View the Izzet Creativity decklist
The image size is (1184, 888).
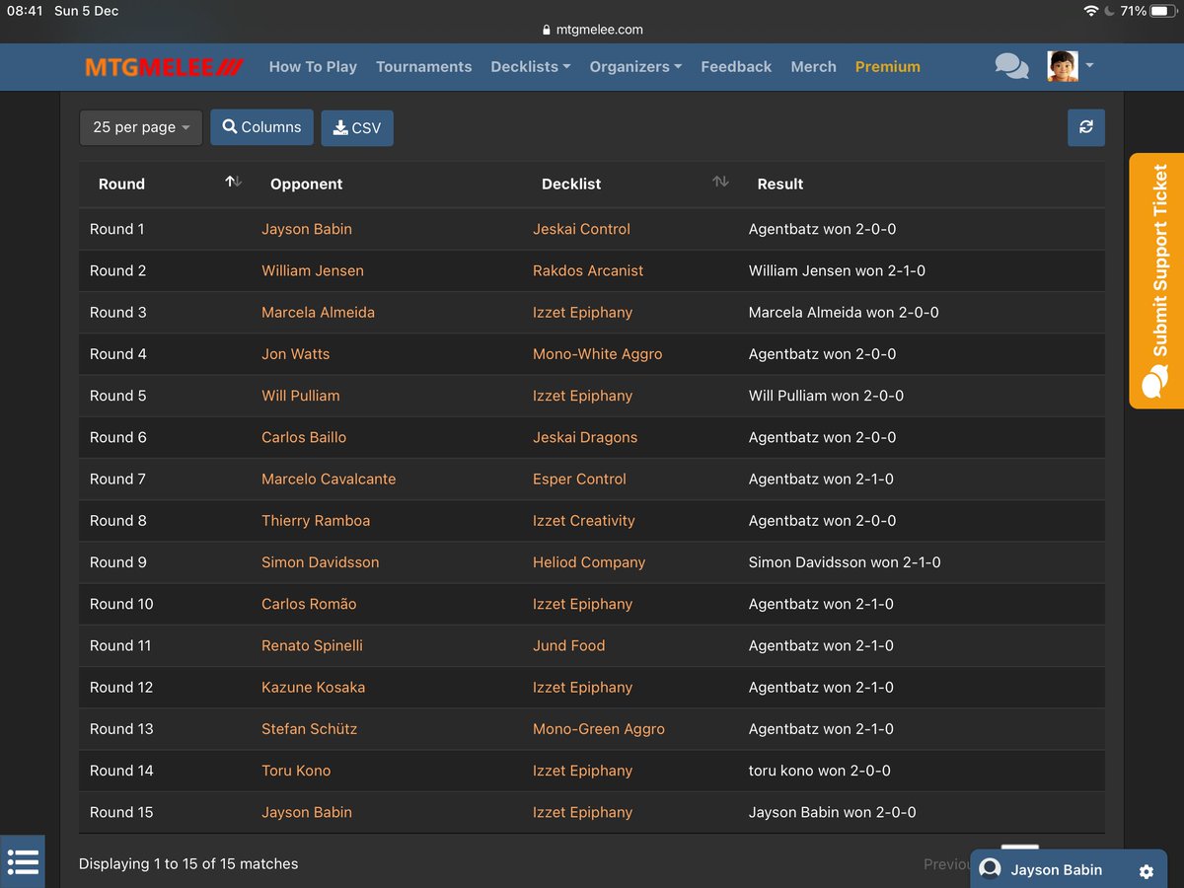pyautogui.click(x=584, y=521)
